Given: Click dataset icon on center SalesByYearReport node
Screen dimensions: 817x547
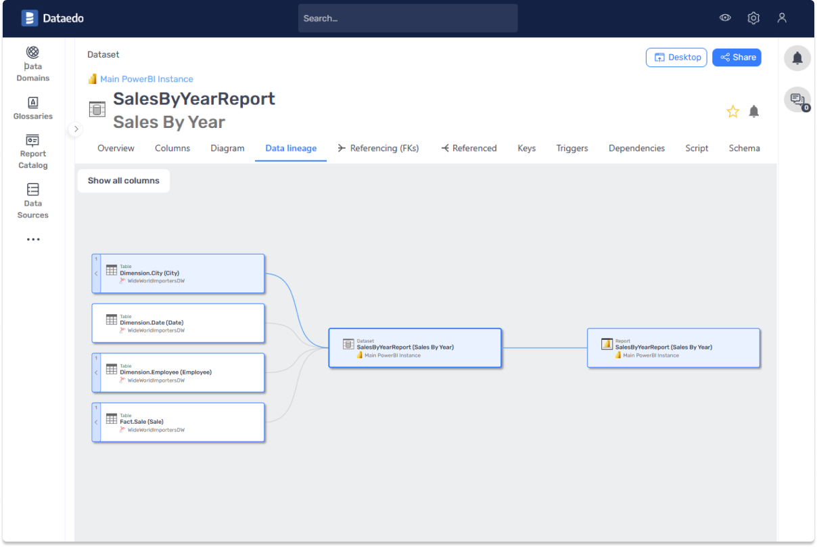Looking at the screenshot, I should tap(348, 344).
